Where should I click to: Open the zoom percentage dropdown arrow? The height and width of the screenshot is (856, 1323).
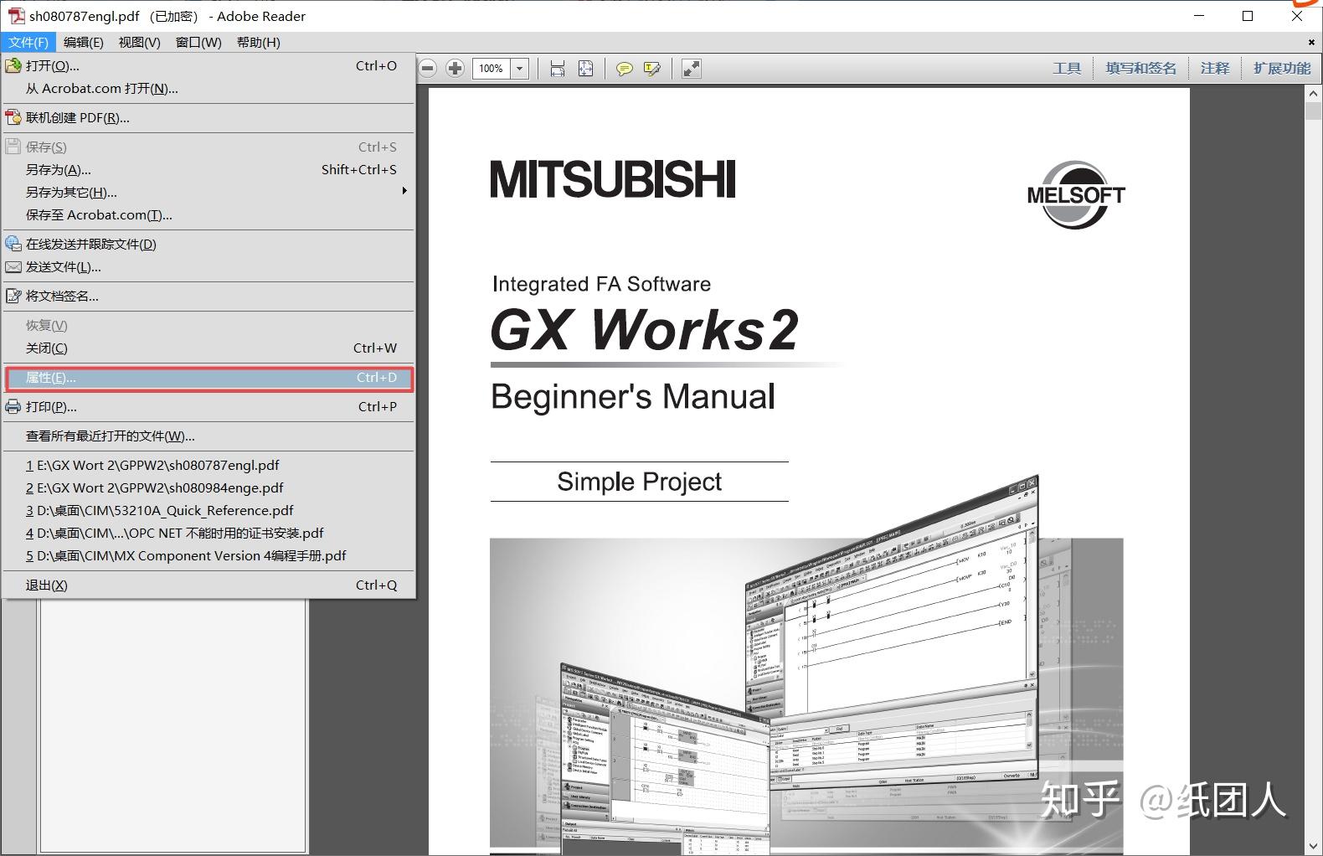click(519, 69)
